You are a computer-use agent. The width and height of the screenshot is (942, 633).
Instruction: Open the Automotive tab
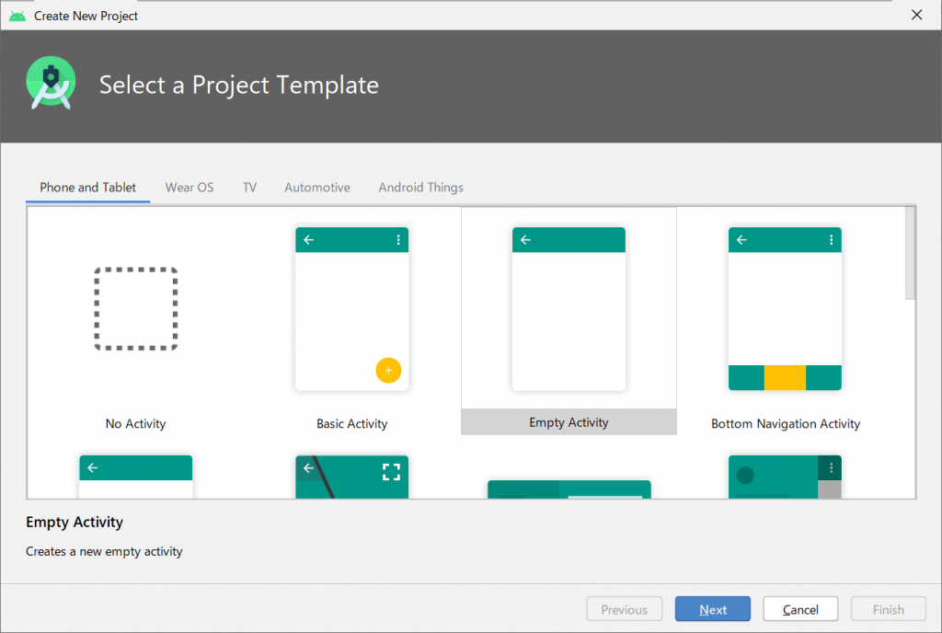(317, 188)
